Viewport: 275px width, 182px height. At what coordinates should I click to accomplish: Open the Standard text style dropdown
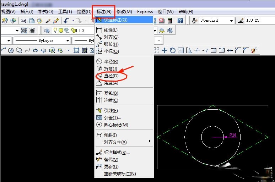(x=232, y=21)
